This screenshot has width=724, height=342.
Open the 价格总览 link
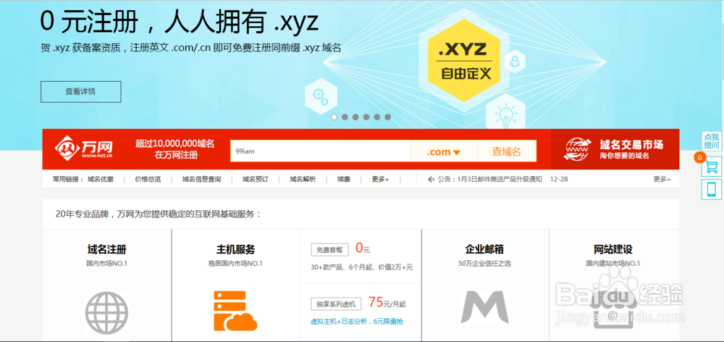coord(148,179)
